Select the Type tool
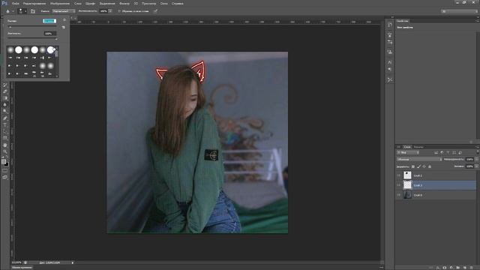Screen dimensions: 480x270 pos(5,124)
